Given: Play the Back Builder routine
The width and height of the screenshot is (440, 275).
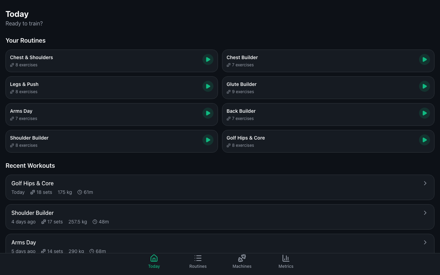Looking at the screenshot, I should [424, 113].
